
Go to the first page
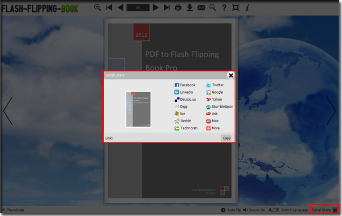(109, 8)
